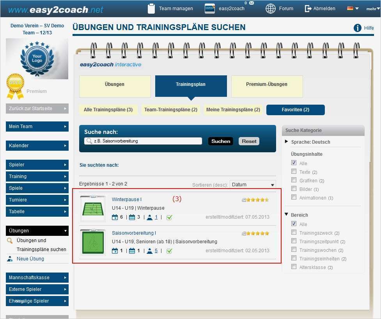
Task: Click the easy2coach card icon in header
Action: coord(210,9)
